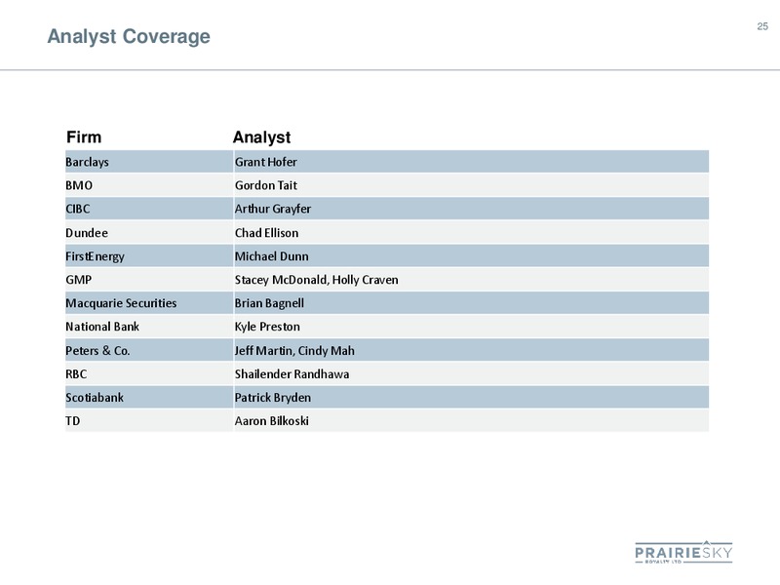The height and width of the screenshot is (585, 780).
Task: Select the Patrick Bryden analyst cell
Action: point(471,397)
